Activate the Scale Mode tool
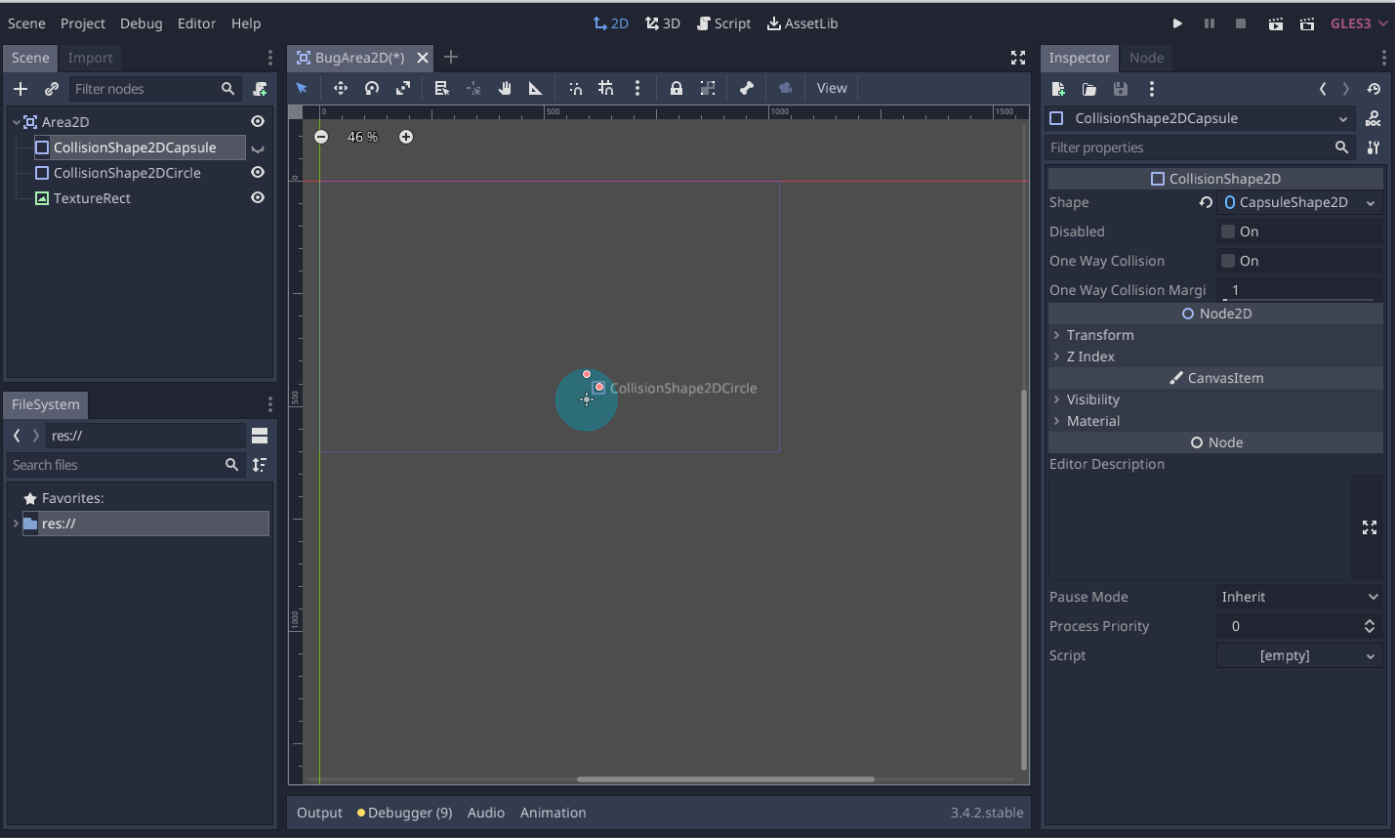 pyautogui.click(x=403, y=88)
